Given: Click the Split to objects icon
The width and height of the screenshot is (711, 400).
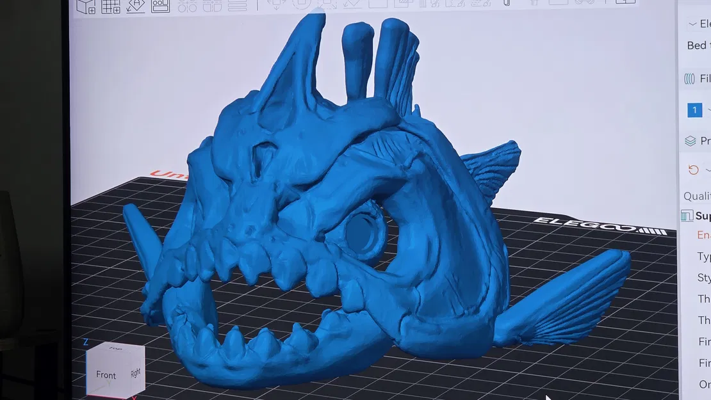Looking at the screenshot, I should 187,5.
